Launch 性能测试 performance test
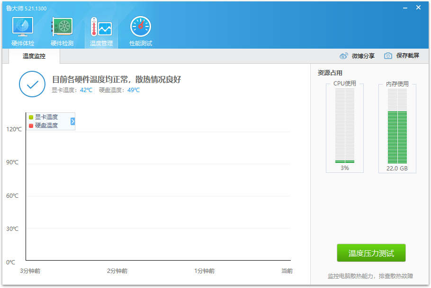 click(x=140, y=29)
